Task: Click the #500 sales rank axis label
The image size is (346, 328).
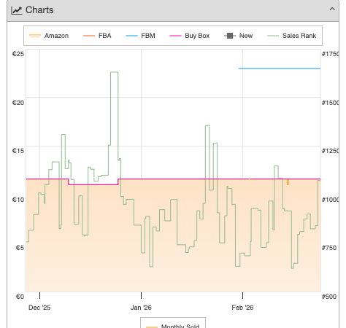Action: (329, 297)
